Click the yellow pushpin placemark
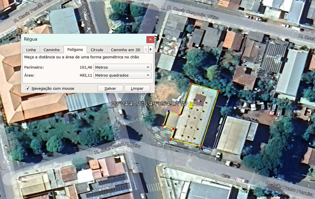This screenshot has width=315, height=199. tap(191, 105)
